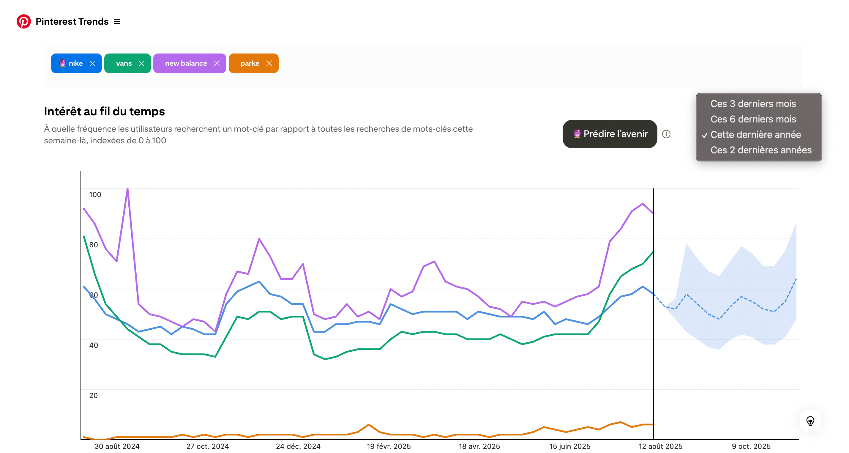The image size is (849, 453).
Task: Click the new balance purple chip label
Action: tap(186, 63)
